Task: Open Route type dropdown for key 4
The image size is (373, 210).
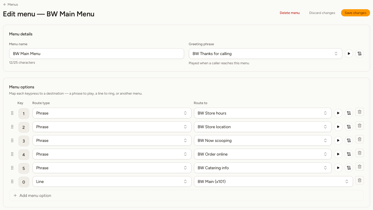Action: [x=112, y=154]
